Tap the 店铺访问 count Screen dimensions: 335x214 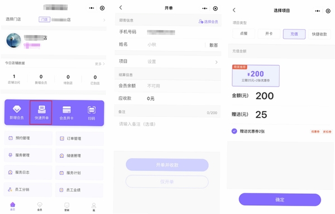14,76
